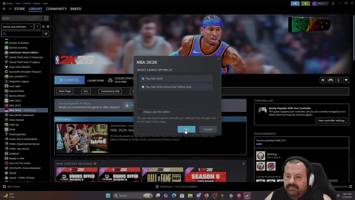Open the Hall of Fame Pass thumbnail

(x=163, y=175)
